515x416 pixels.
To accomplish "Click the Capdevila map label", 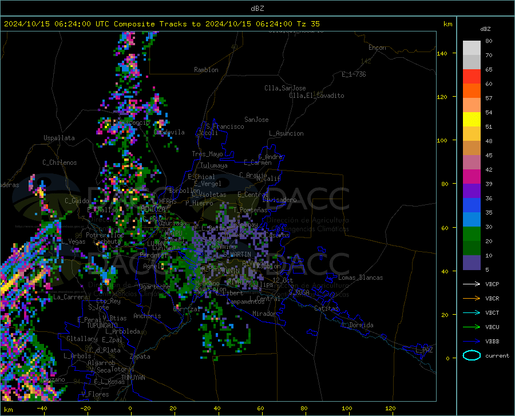I will click(x=169, y=132).
